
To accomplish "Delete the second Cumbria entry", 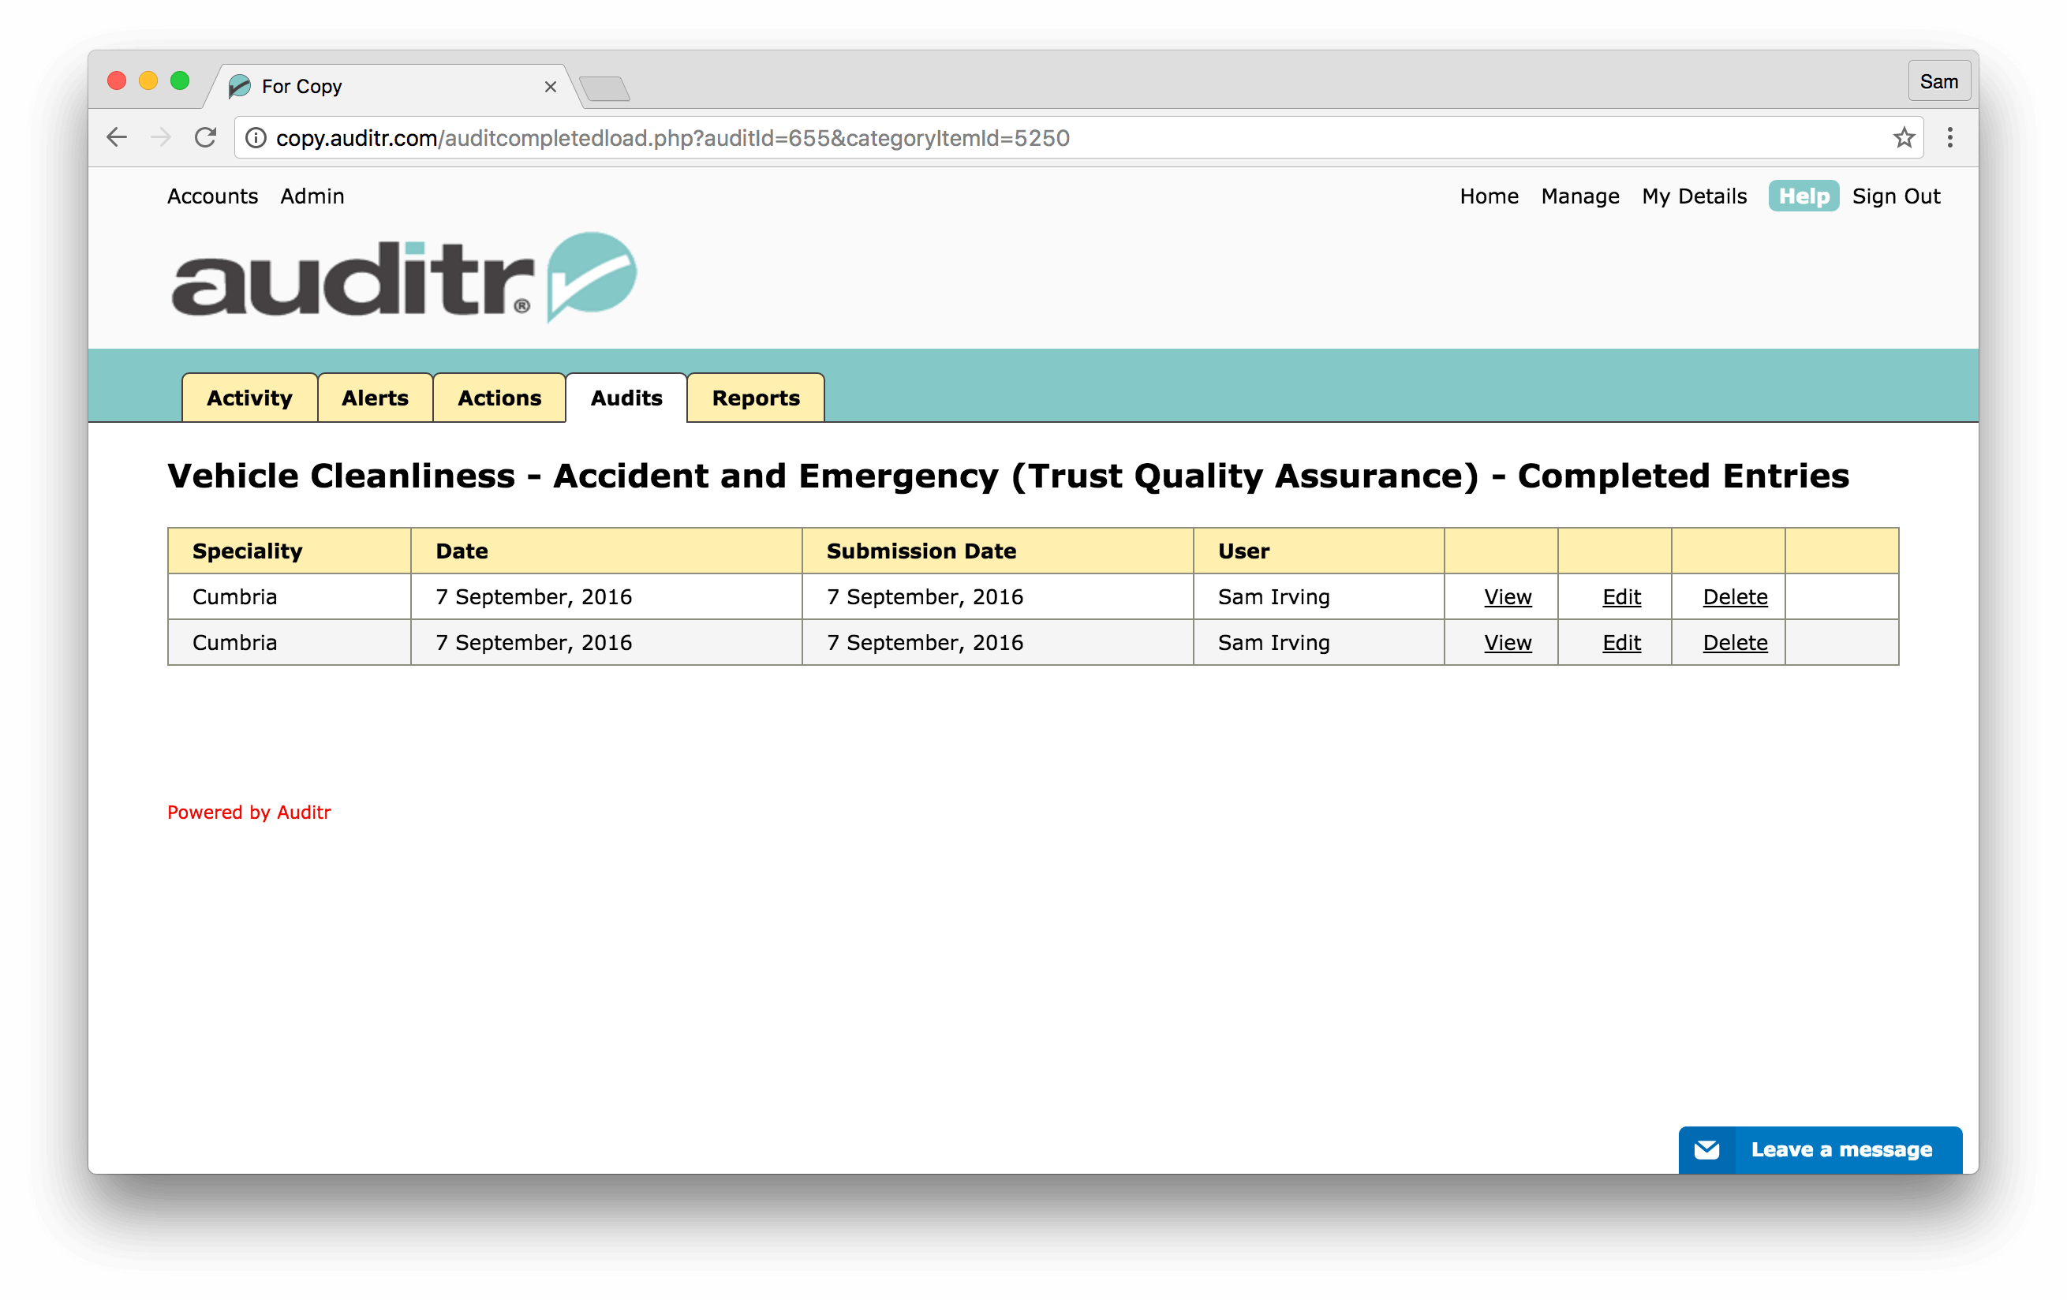I will 1735,643.
